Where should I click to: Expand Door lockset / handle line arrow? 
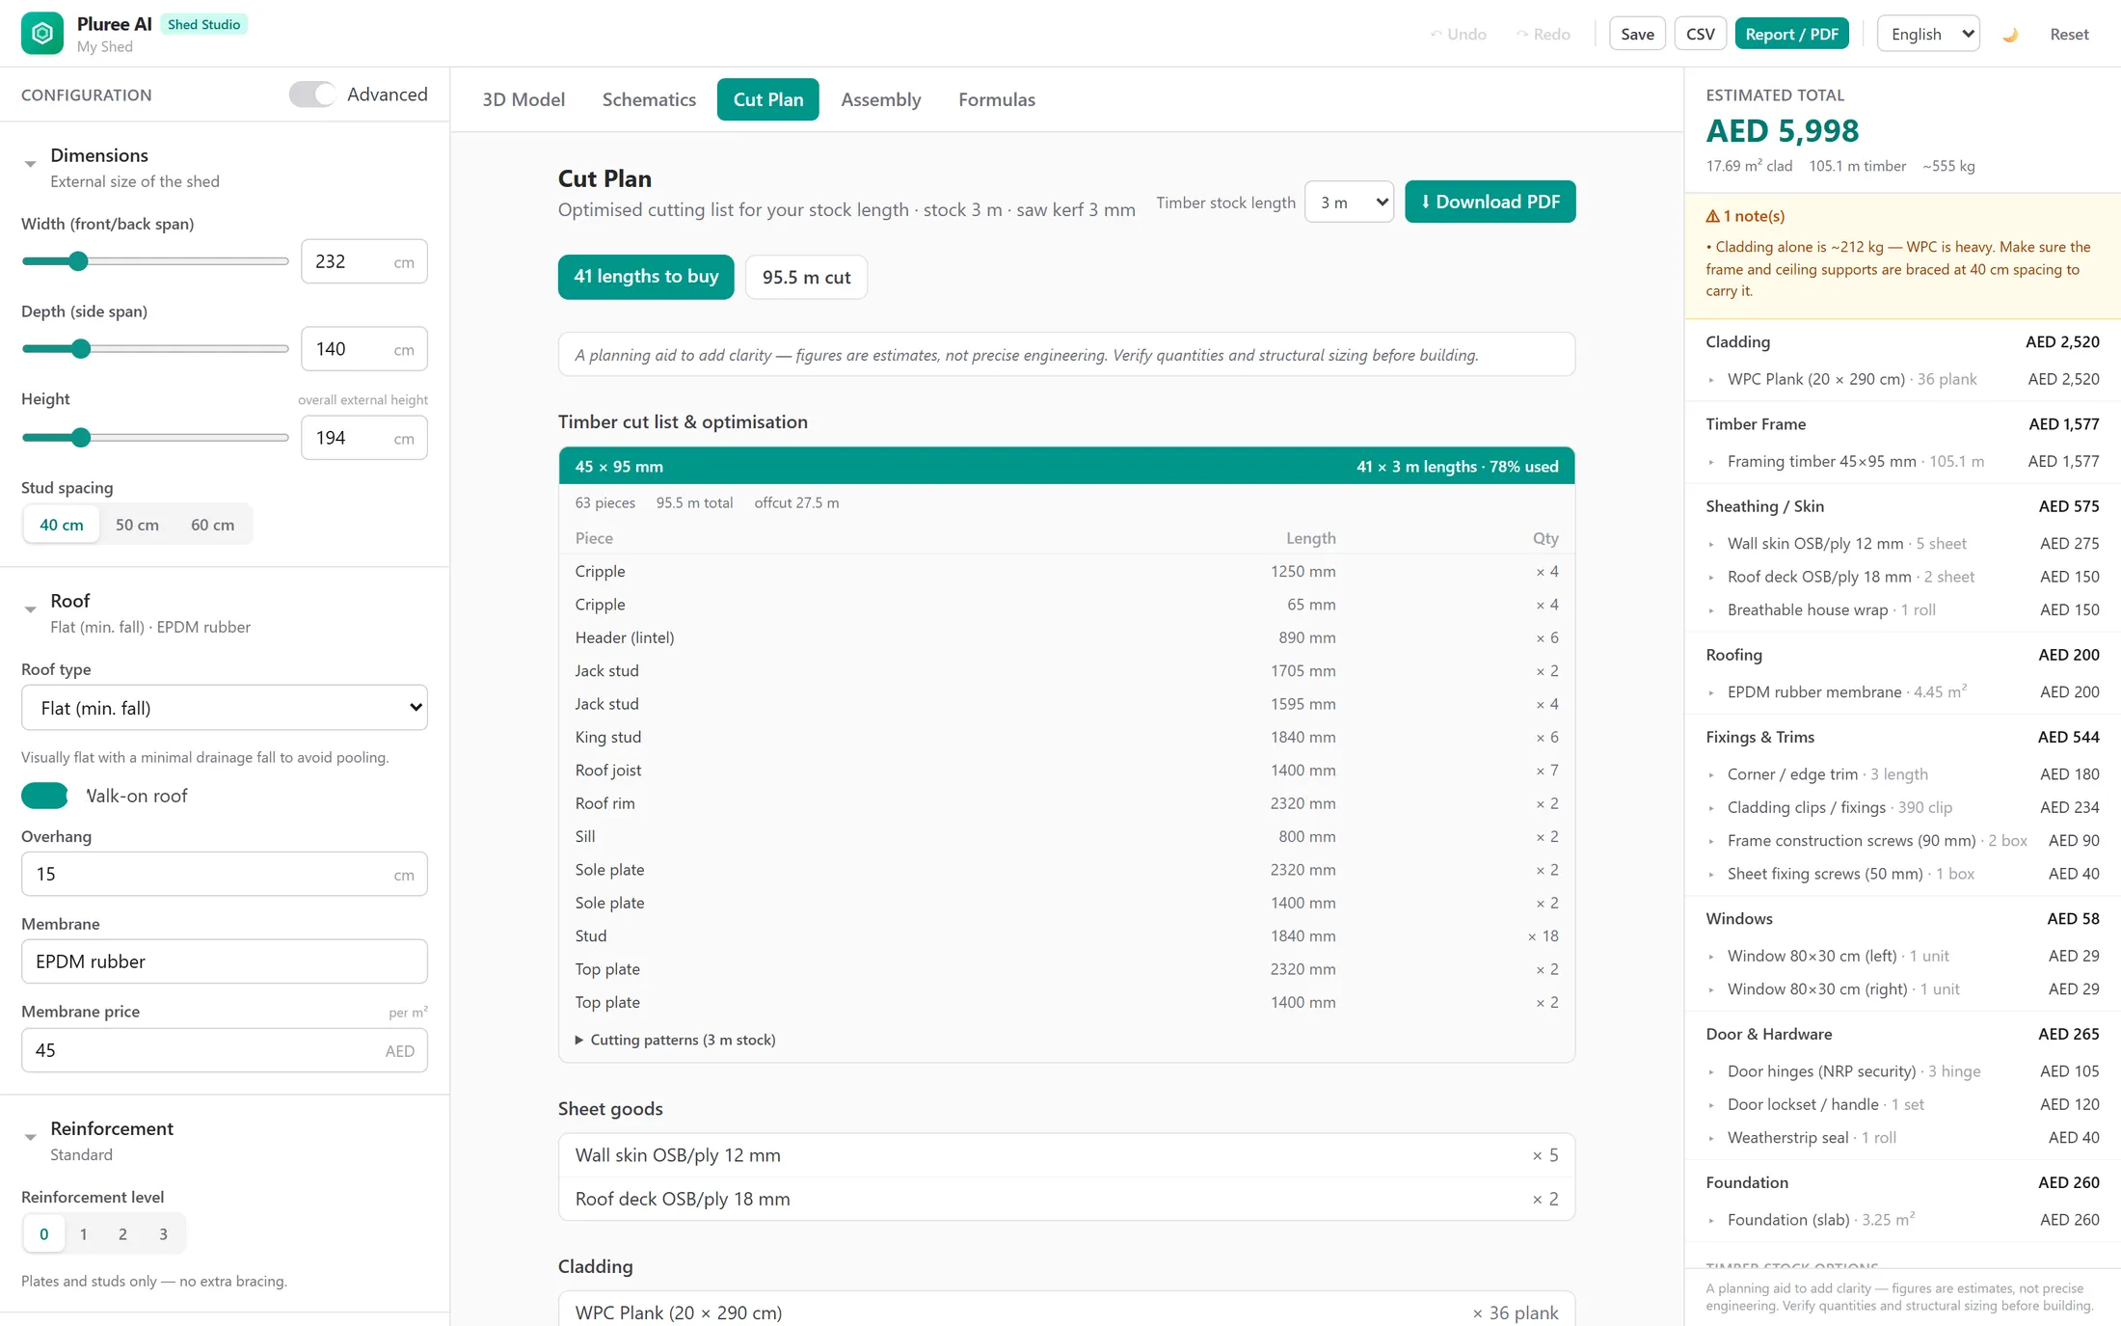coord(1712,1105)
